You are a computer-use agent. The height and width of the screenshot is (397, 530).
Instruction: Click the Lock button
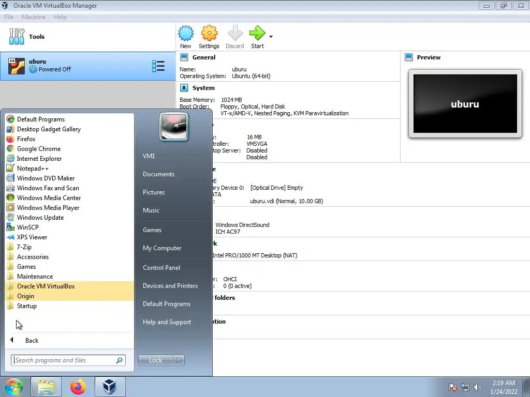(155, 360)
